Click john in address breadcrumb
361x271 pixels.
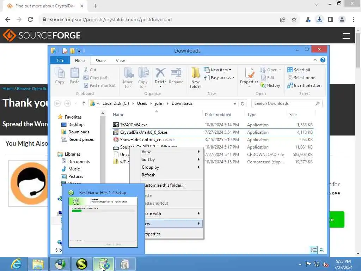click(x=159, y=103)
